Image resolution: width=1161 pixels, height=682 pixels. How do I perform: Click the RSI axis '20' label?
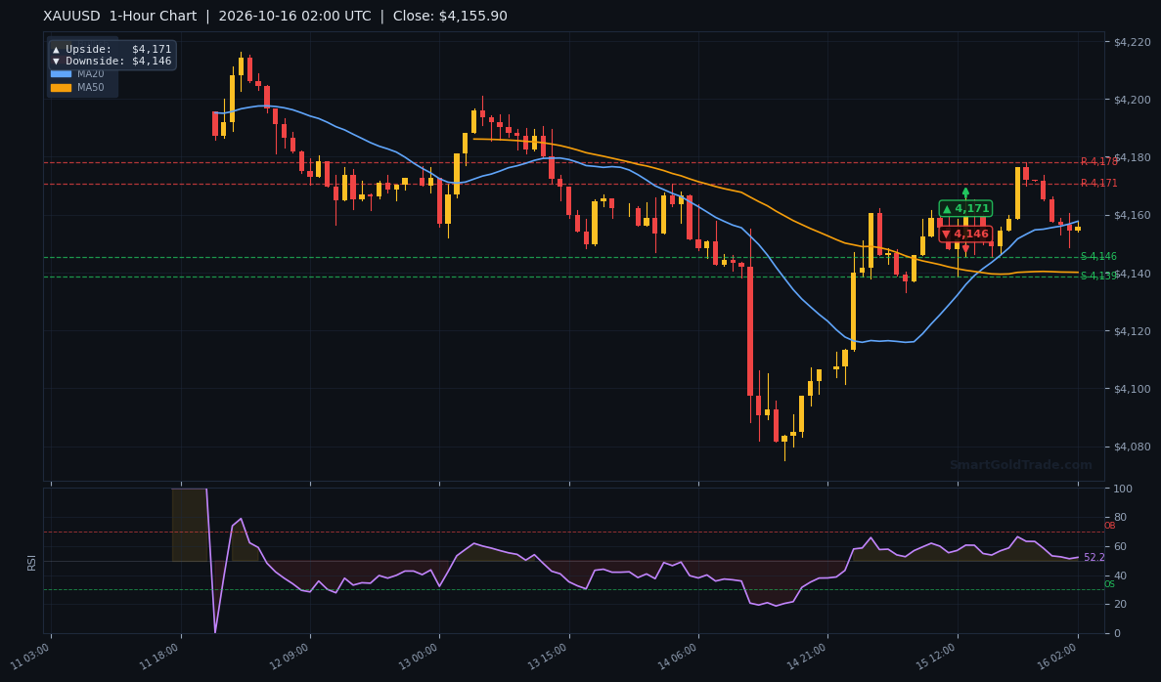(x=1120, y=605)
